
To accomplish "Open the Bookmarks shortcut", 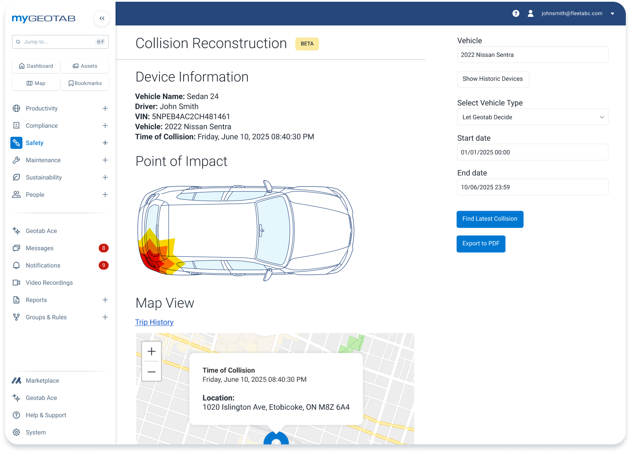I will coord(85,83).
